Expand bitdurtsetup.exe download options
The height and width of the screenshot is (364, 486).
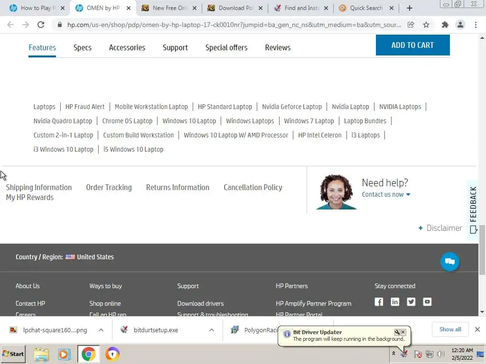coord(212,330)
